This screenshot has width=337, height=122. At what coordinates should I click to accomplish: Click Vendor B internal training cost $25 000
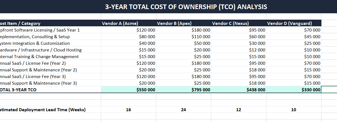coord(184,56)
